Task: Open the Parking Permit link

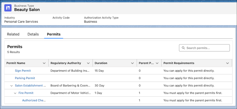Action: (x=25, y=78)
